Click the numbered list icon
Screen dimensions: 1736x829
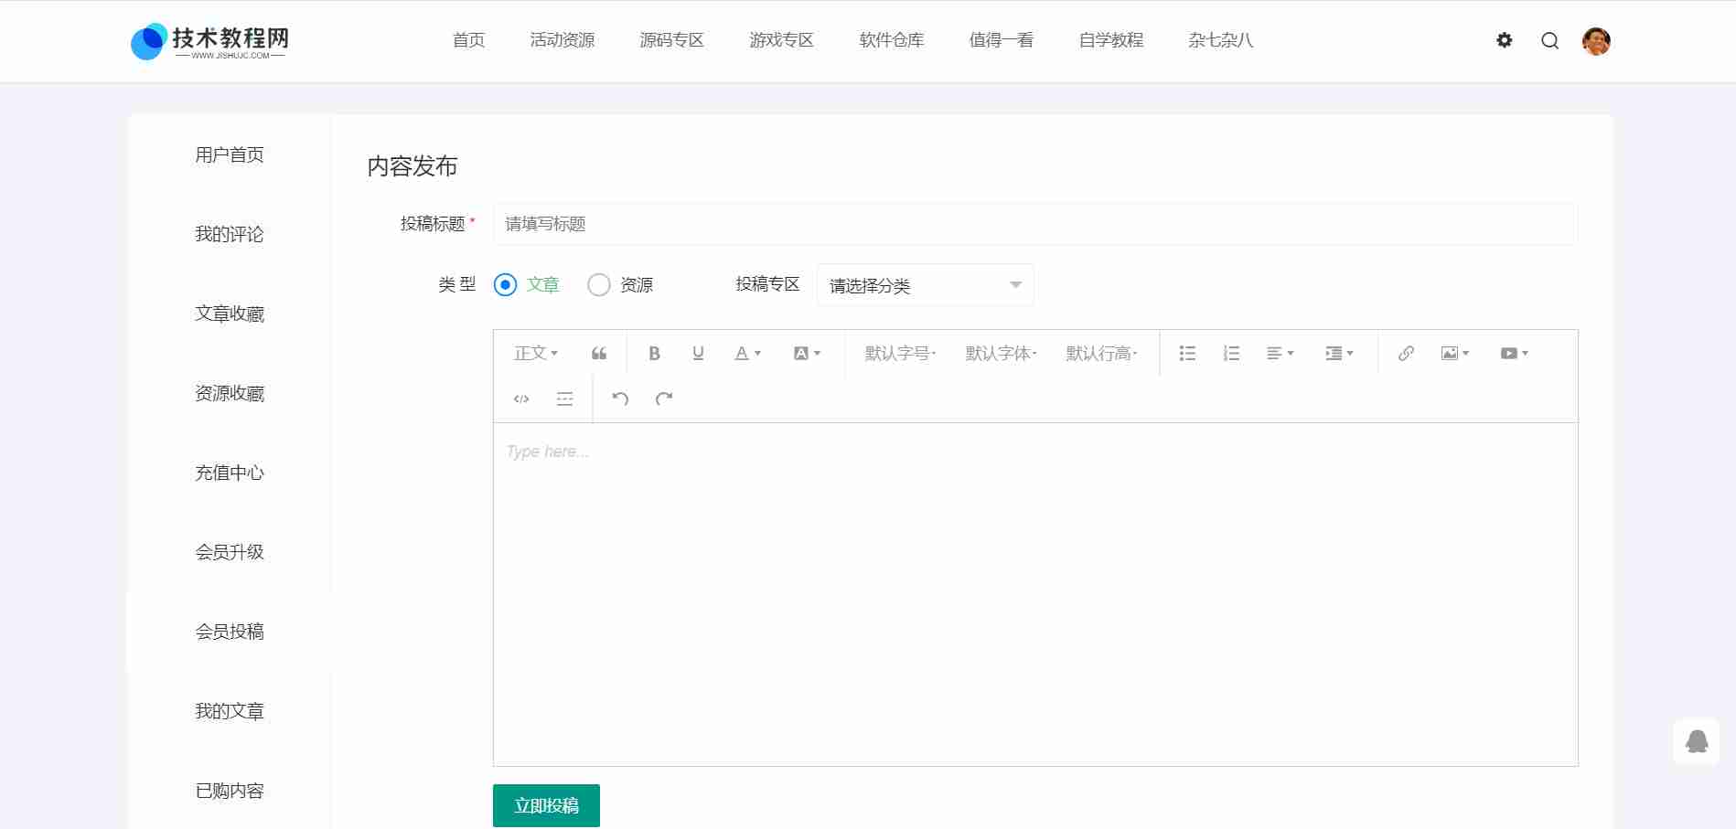pos(1231,354)
